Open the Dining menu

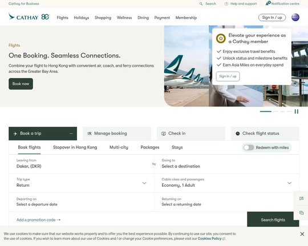point(143,18)
